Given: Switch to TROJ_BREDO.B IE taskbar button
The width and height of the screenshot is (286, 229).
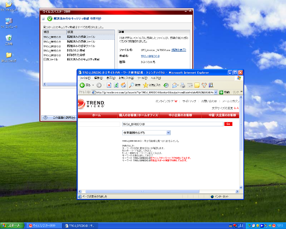Looking at the screenshot, I should tap(80, 226).
